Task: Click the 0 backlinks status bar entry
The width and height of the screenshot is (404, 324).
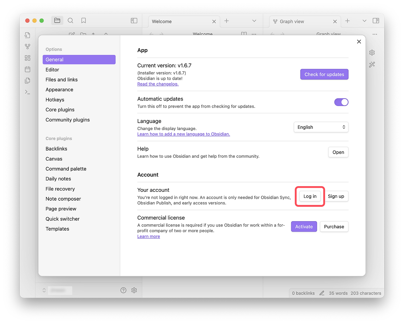Action: click(x=303, y=293)
